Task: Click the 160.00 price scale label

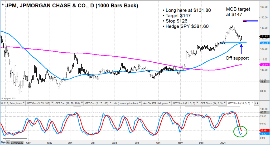Action: [x=264, y=7]
